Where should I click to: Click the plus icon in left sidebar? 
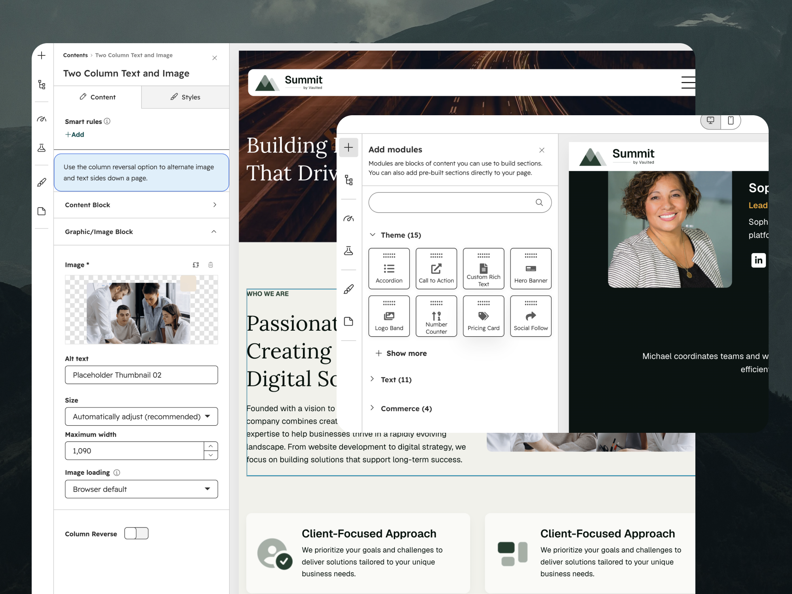(42, 55)
